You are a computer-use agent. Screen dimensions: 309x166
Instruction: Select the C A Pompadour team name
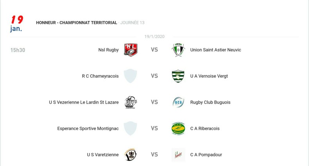206,155
